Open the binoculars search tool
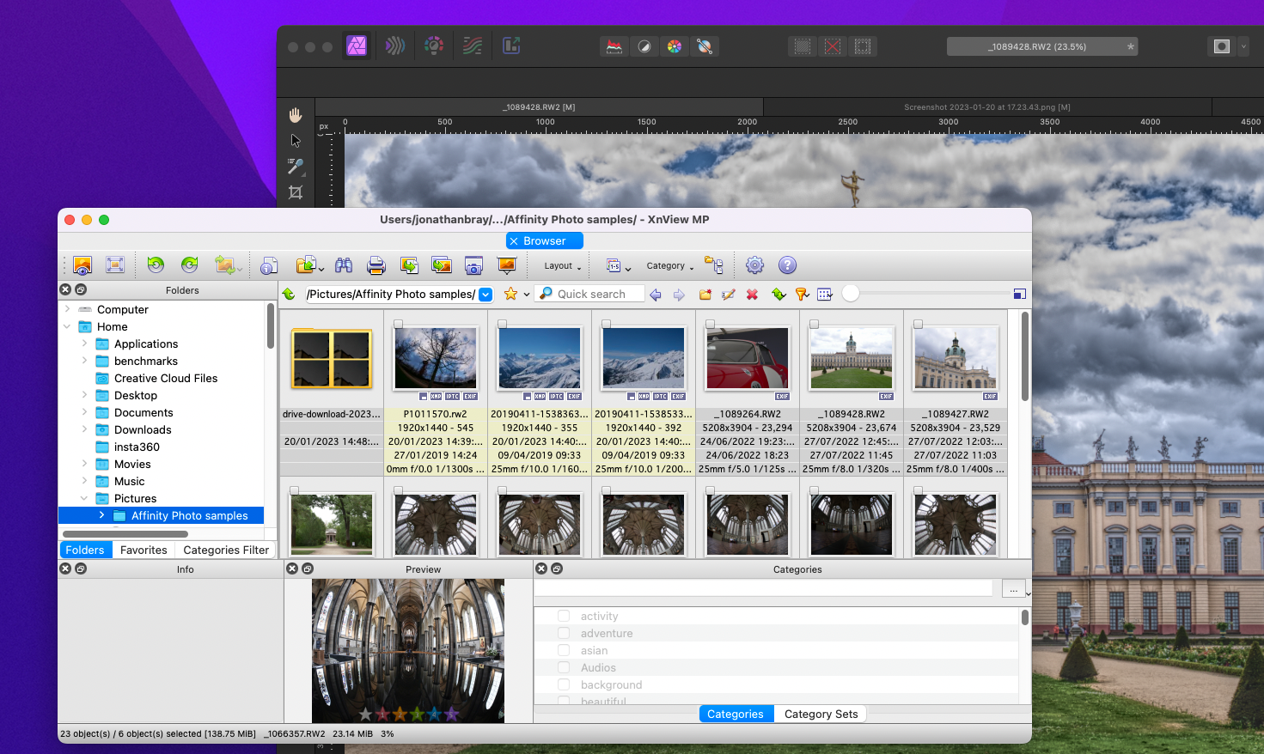The width and height of the screenshot is (1264, 754). click(344, 265)
